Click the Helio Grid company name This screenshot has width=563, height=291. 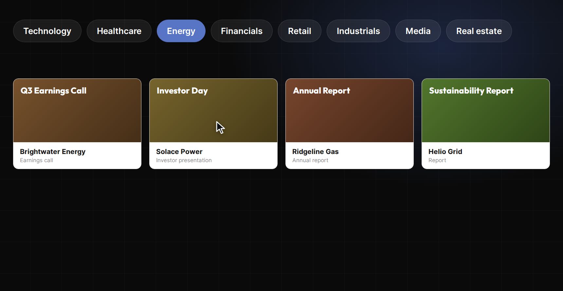(x=445, y=152)
